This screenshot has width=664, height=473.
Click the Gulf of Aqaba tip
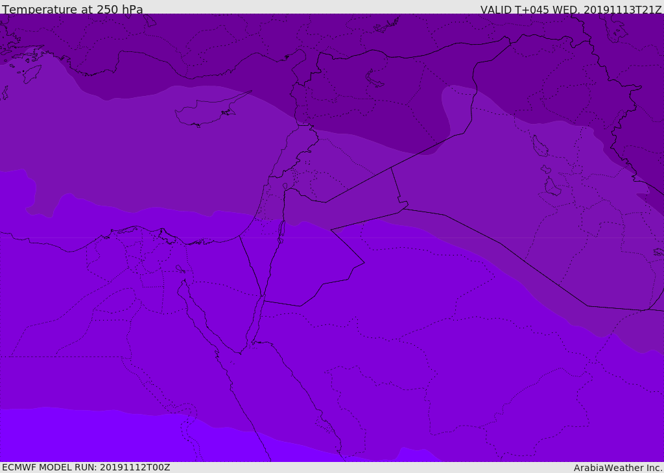tap(262, 297)
